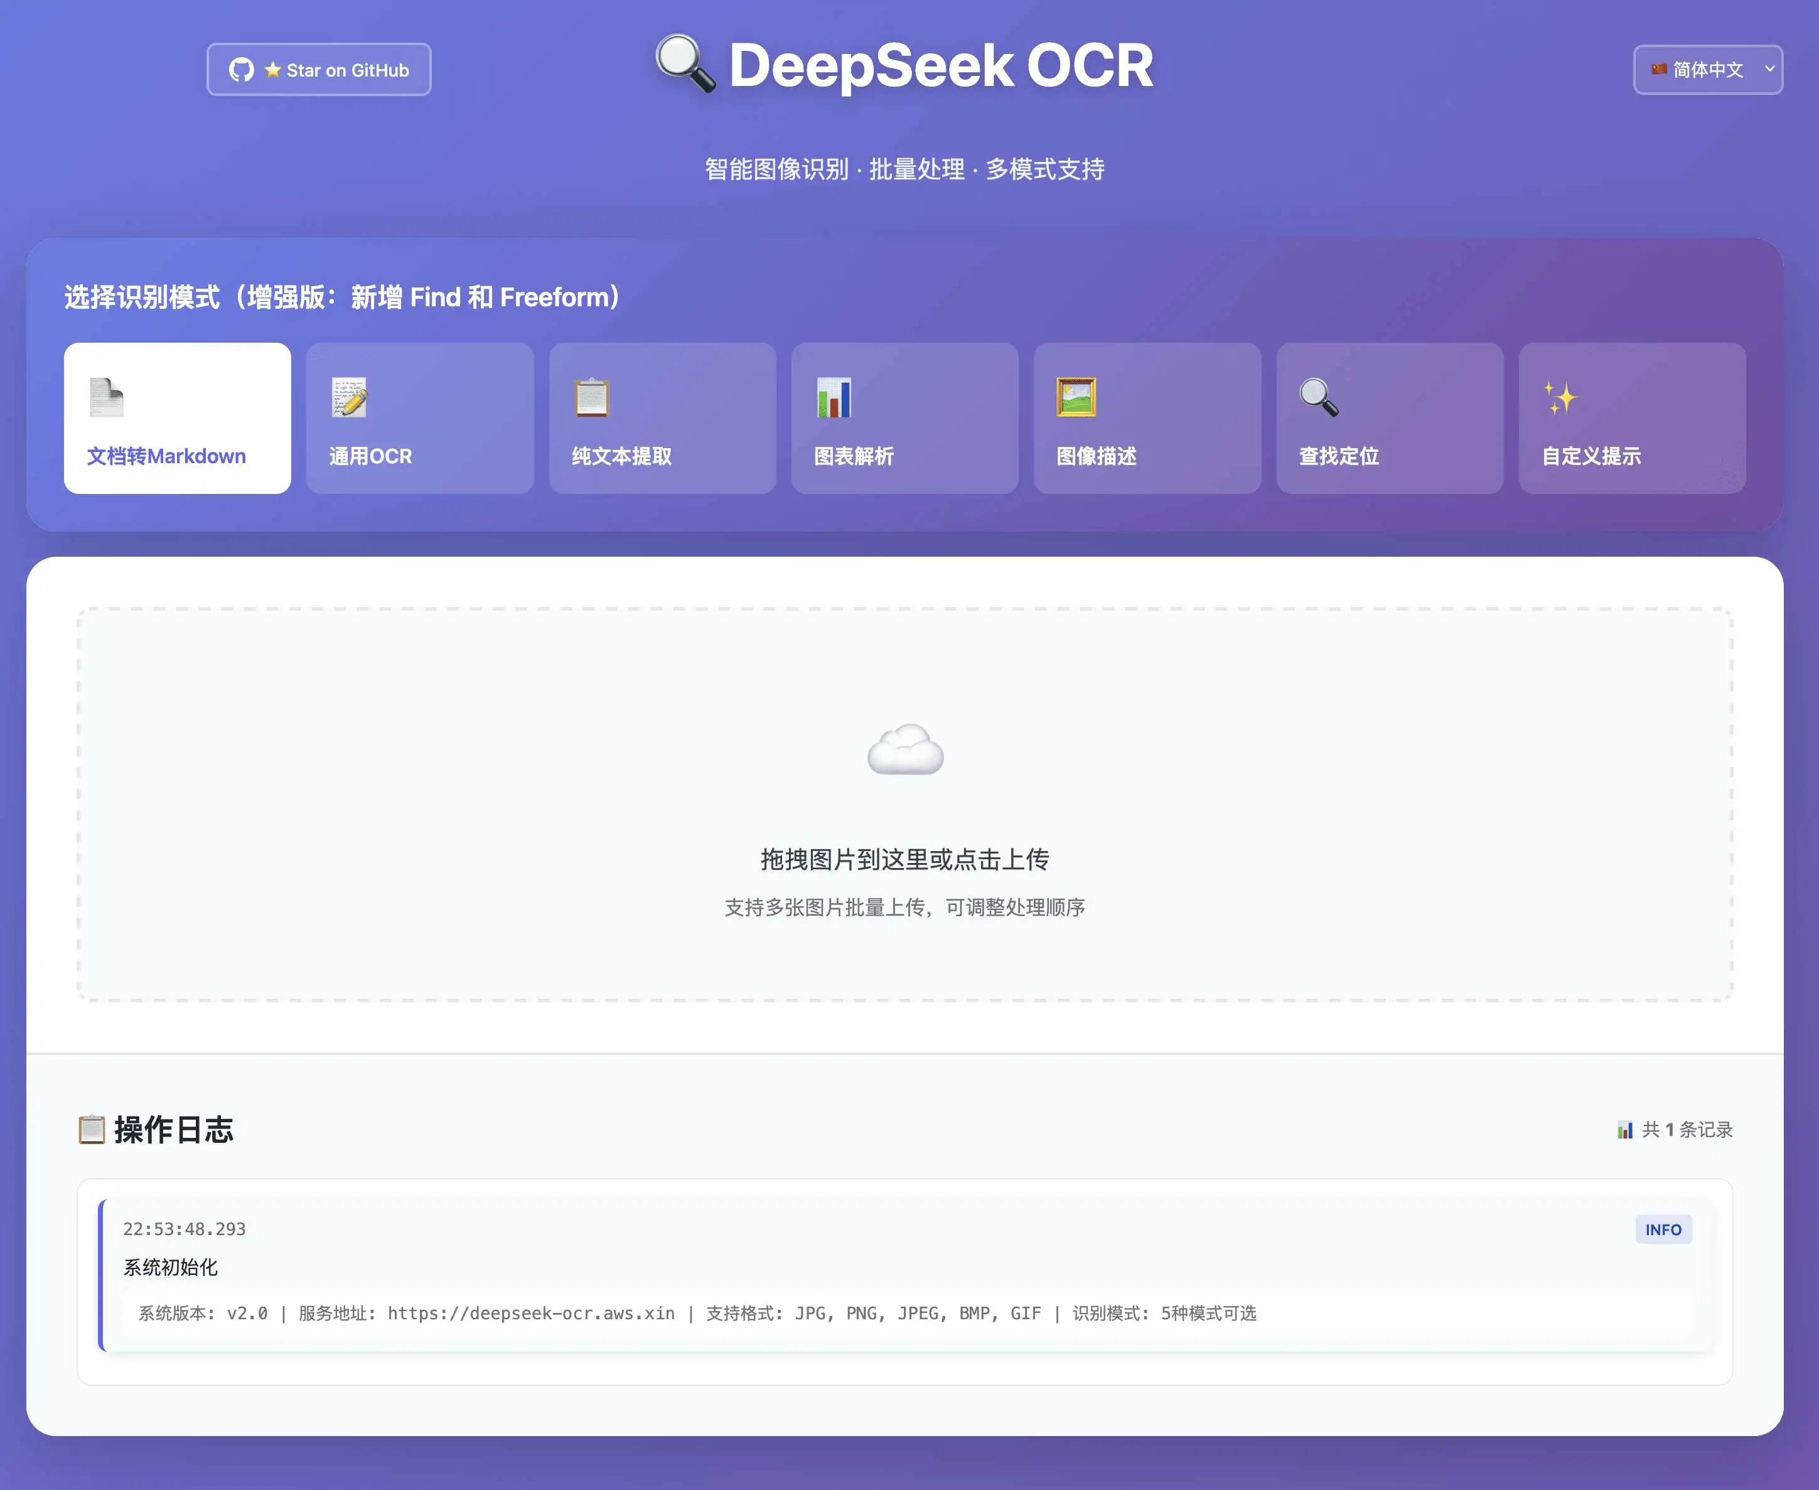Click the magnifying glass logo beside DeepSeek OCR

pyautogui.click(x=684, y=65)
